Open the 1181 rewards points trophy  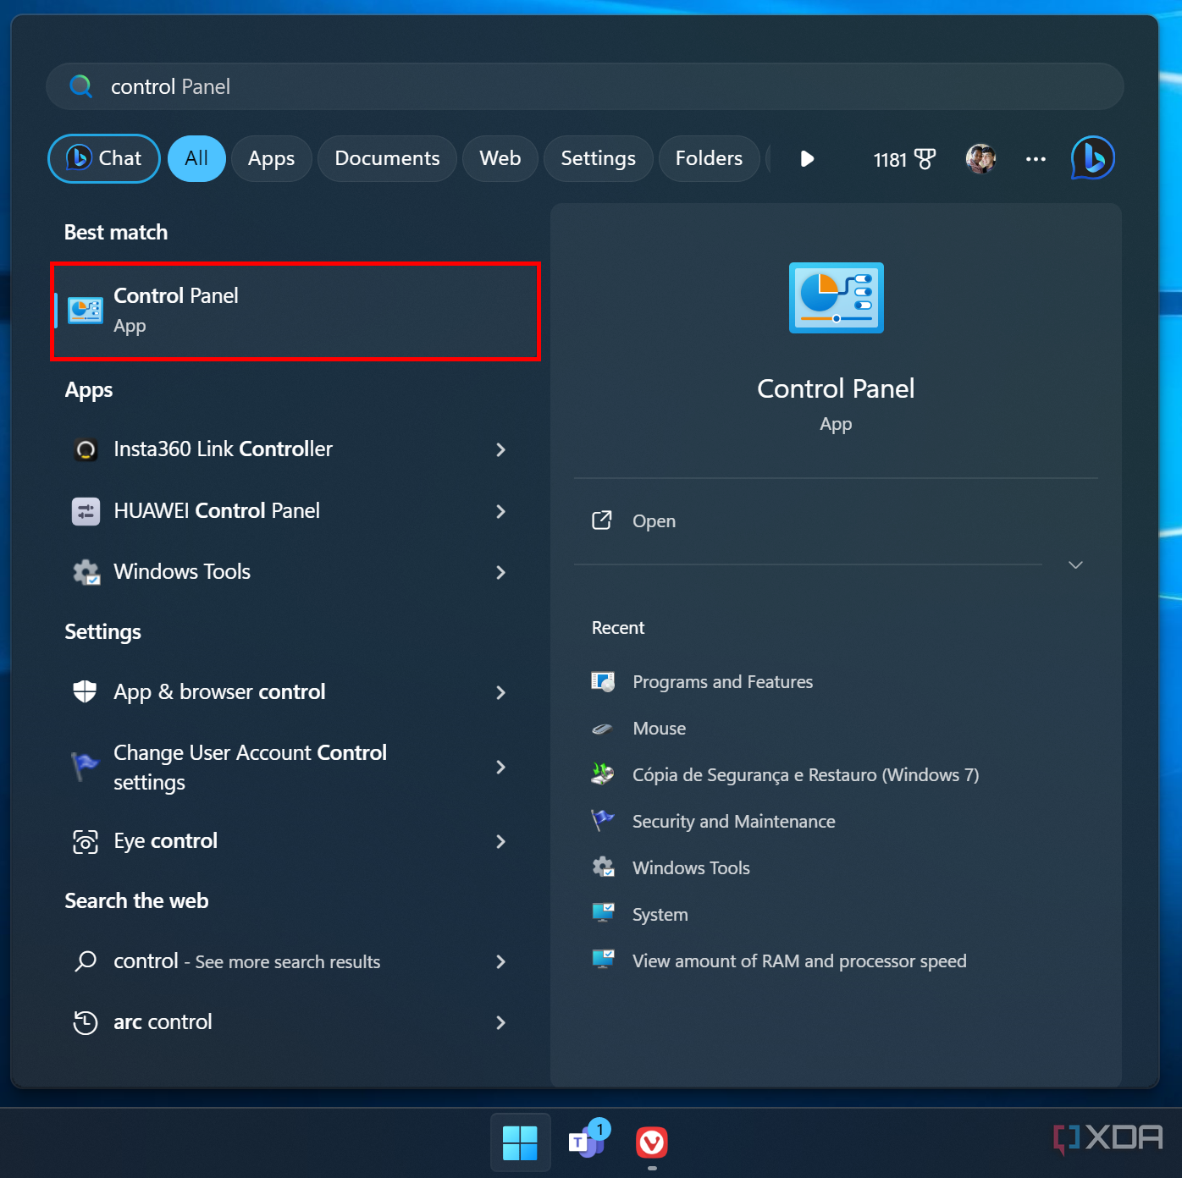pyautogui.click(x=904, y=159)
